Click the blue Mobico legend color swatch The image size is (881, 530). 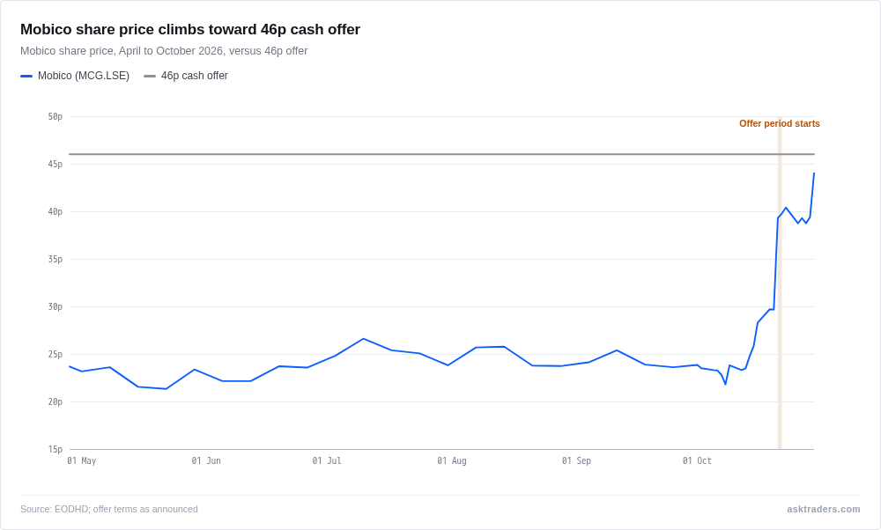pyautogui.click(x=26, y=76)
